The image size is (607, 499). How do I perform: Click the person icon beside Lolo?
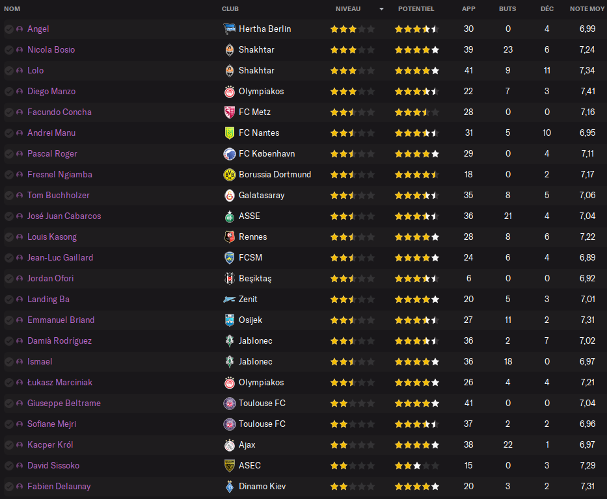click(x=20, y=71)
